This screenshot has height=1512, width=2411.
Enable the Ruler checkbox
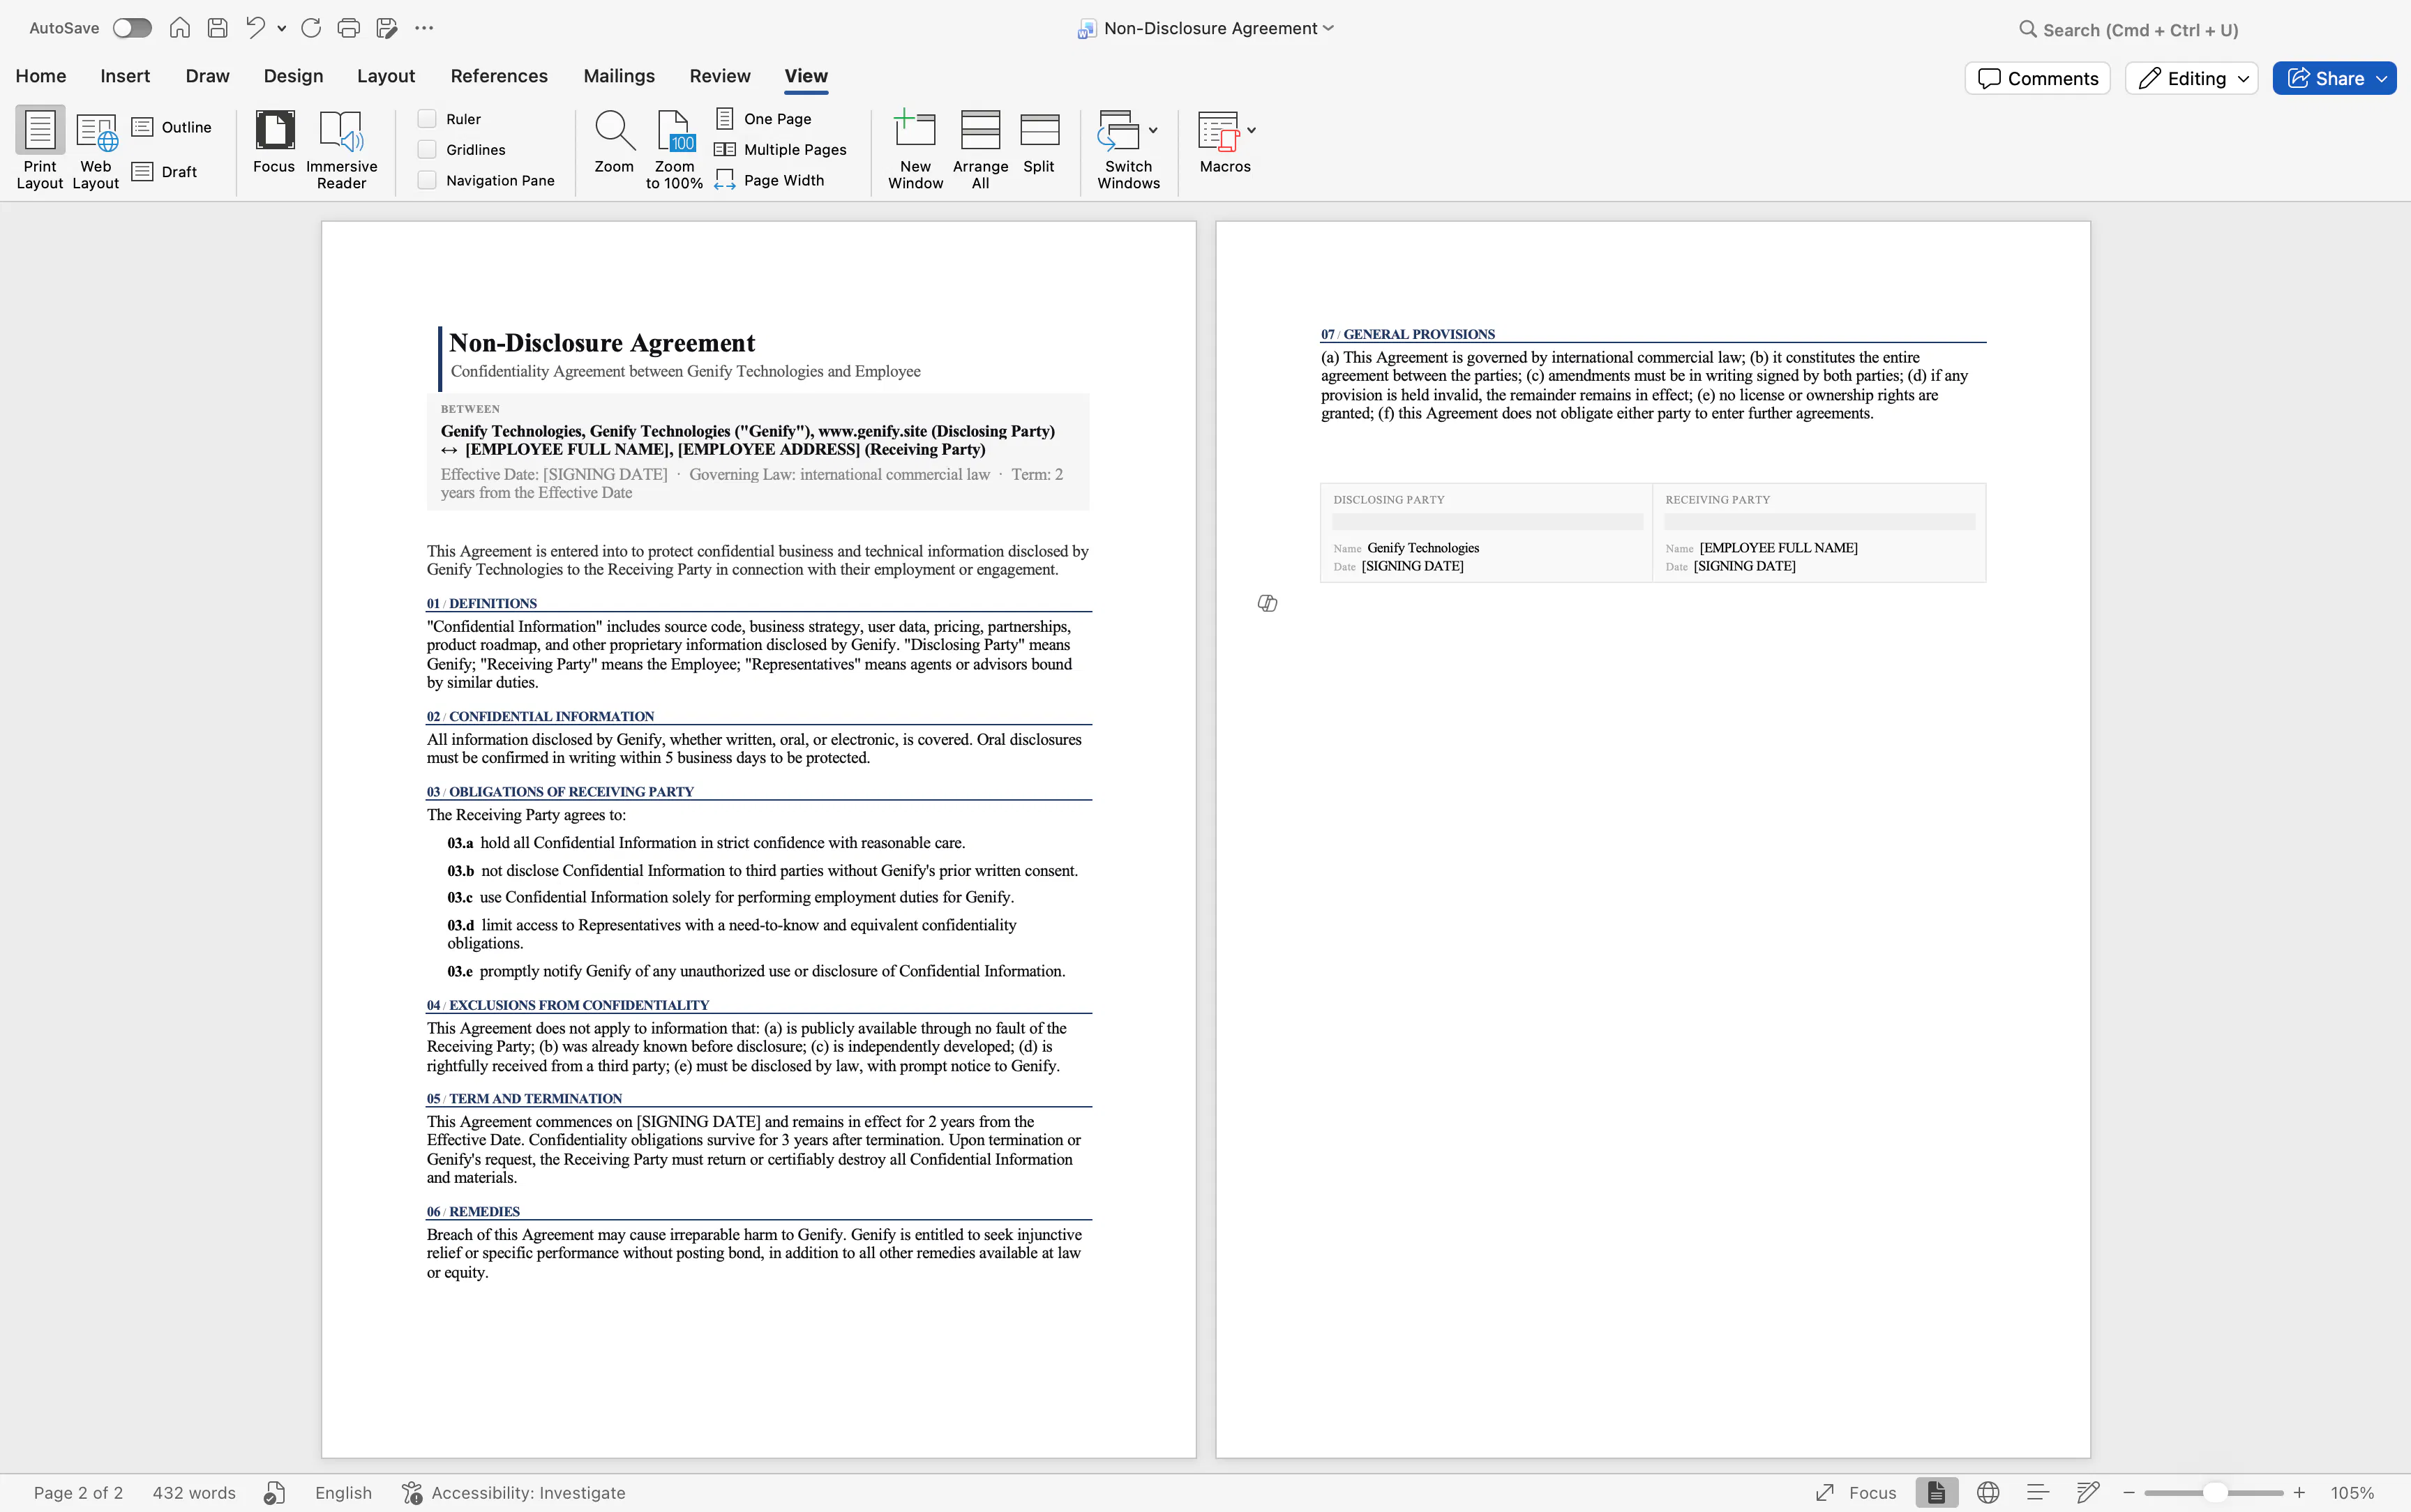427,119
